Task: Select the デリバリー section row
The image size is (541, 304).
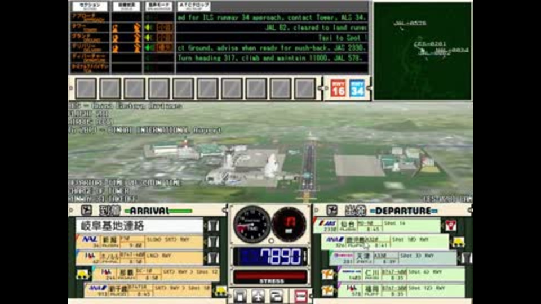Action: pos(90,47)
